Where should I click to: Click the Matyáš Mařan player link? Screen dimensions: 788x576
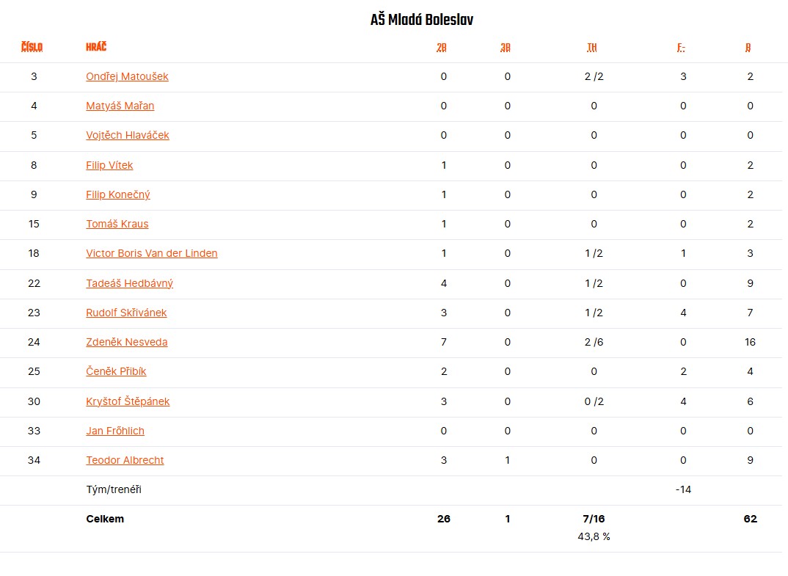(x=120, y=106)
